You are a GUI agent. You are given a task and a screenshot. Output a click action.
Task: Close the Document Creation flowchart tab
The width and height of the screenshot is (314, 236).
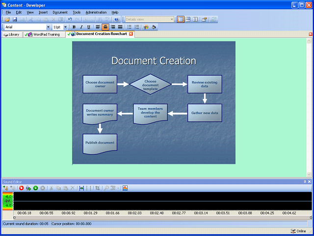click(x=131, y=34)
